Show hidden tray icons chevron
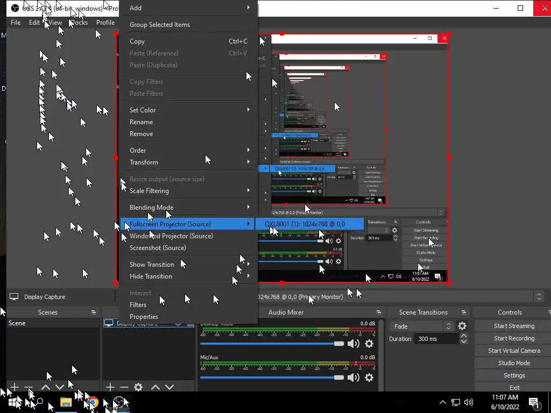This screenshot has width=551, height=413. (443, 402)
